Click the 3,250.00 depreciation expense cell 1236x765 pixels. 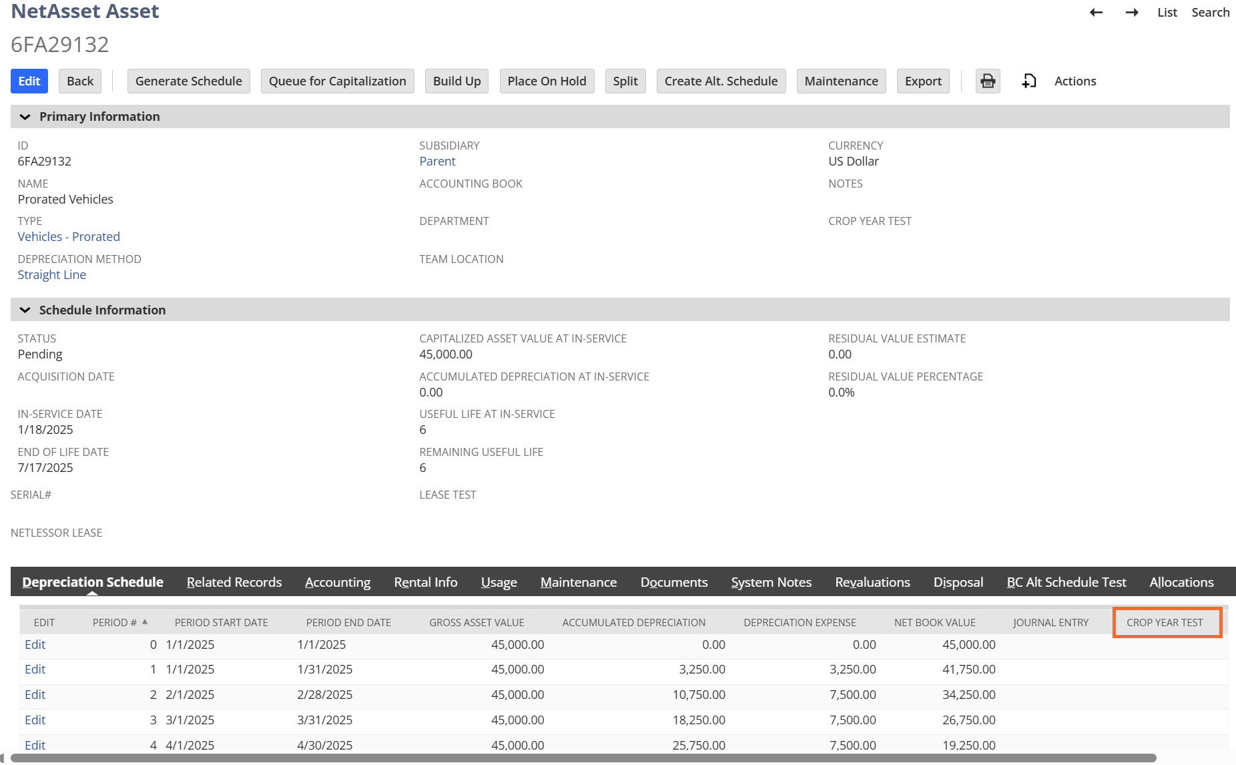853,670
